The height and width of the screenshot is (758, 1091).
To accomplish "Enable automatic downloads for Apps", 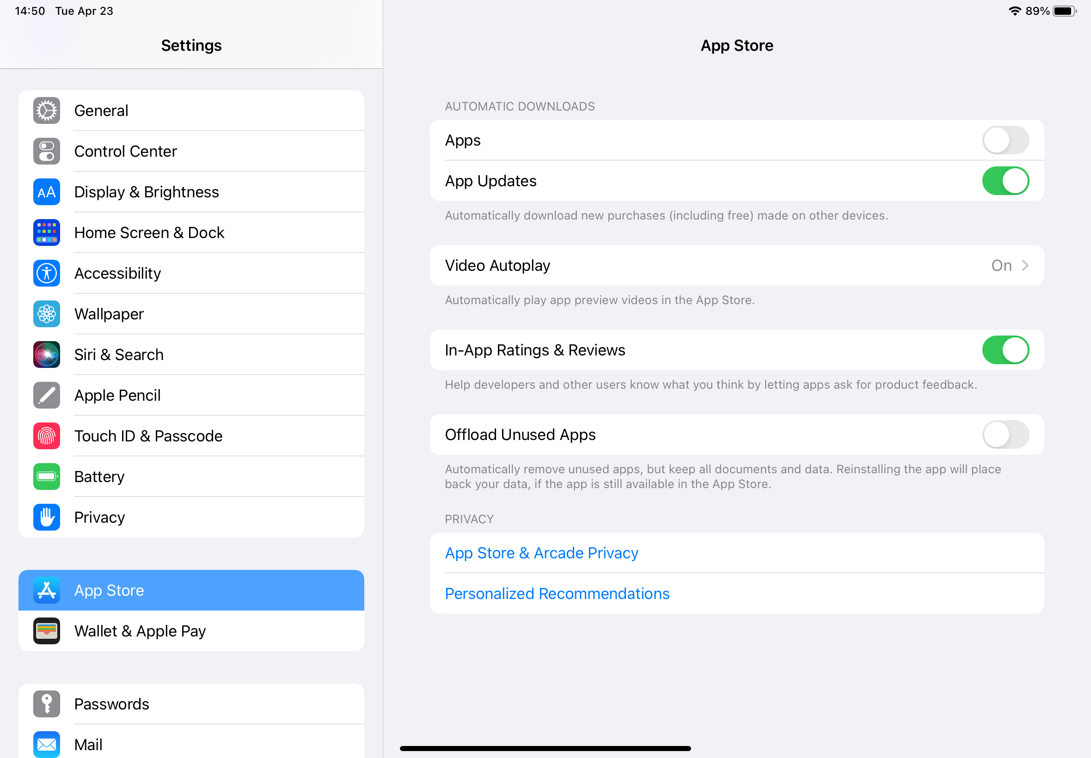I will pos(1005,141).
